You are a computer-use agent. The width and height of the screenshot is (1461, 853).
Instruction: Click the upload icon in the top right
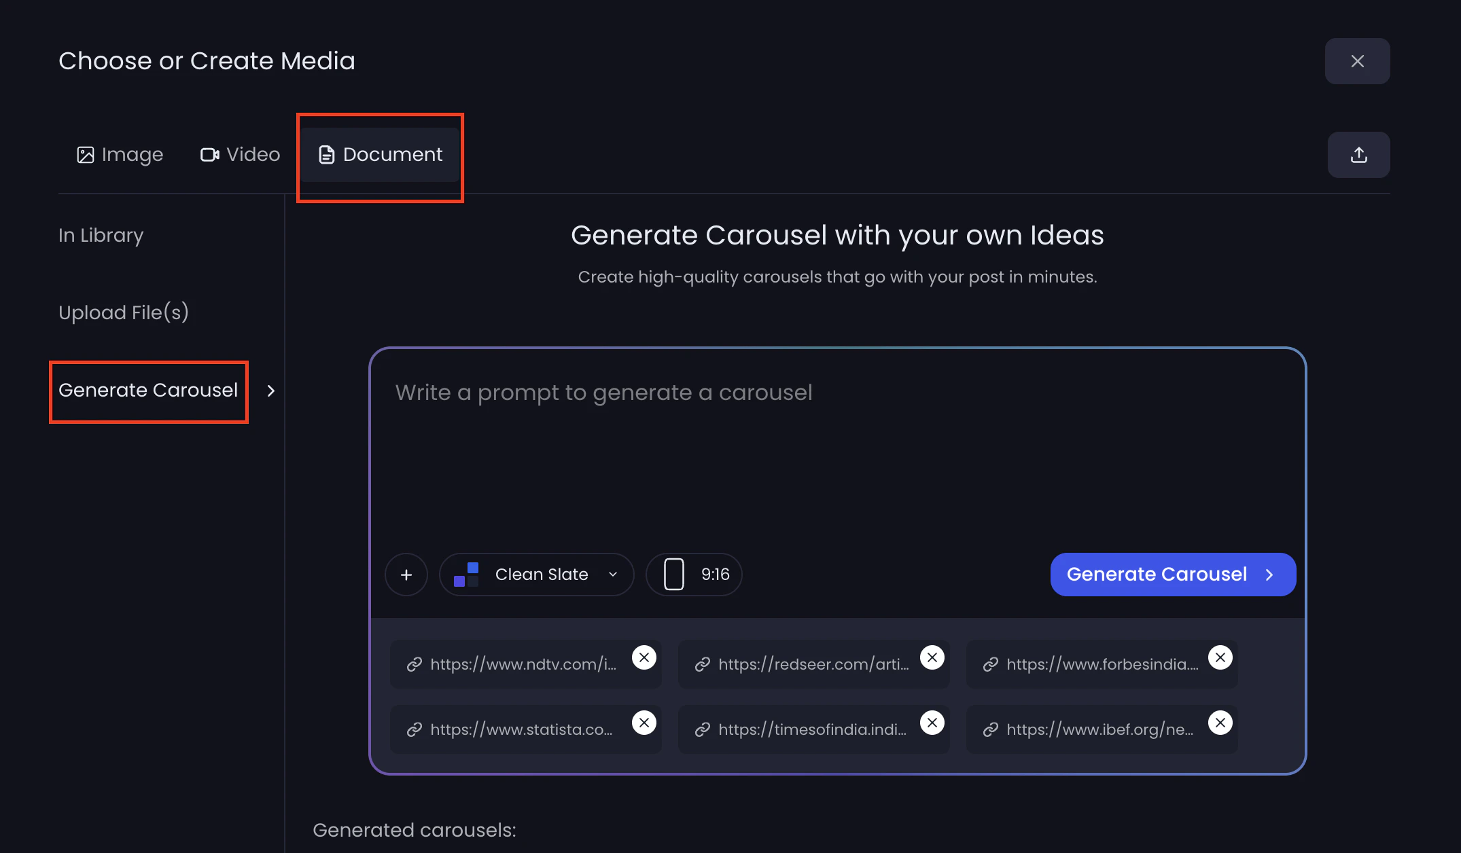1358,154
